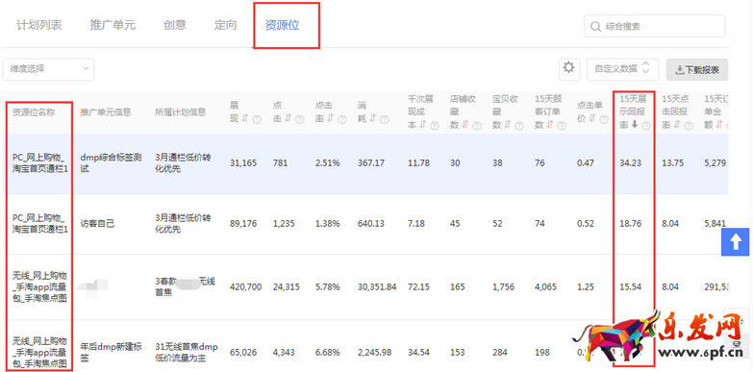Click the blue scroll-to-top arrow
Screen dimensions: 753x372
(736, 242)
